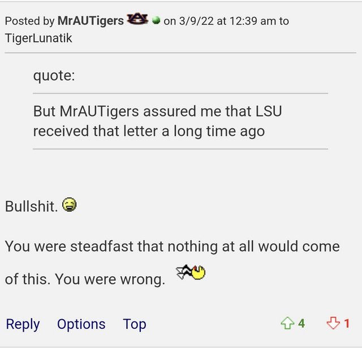Click the word Bullshit in post
Screen dimensions: 362x348
pos(31,207)
